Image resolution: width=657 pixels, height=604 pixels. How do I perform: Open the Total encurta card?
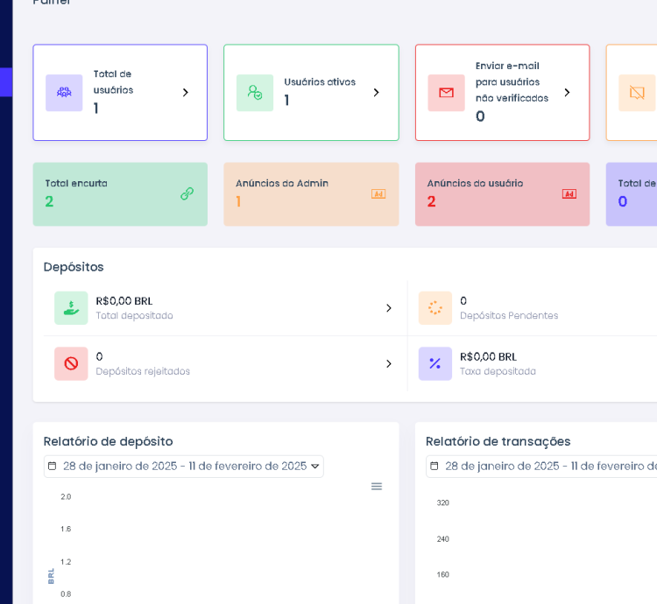tap(120, 194)
